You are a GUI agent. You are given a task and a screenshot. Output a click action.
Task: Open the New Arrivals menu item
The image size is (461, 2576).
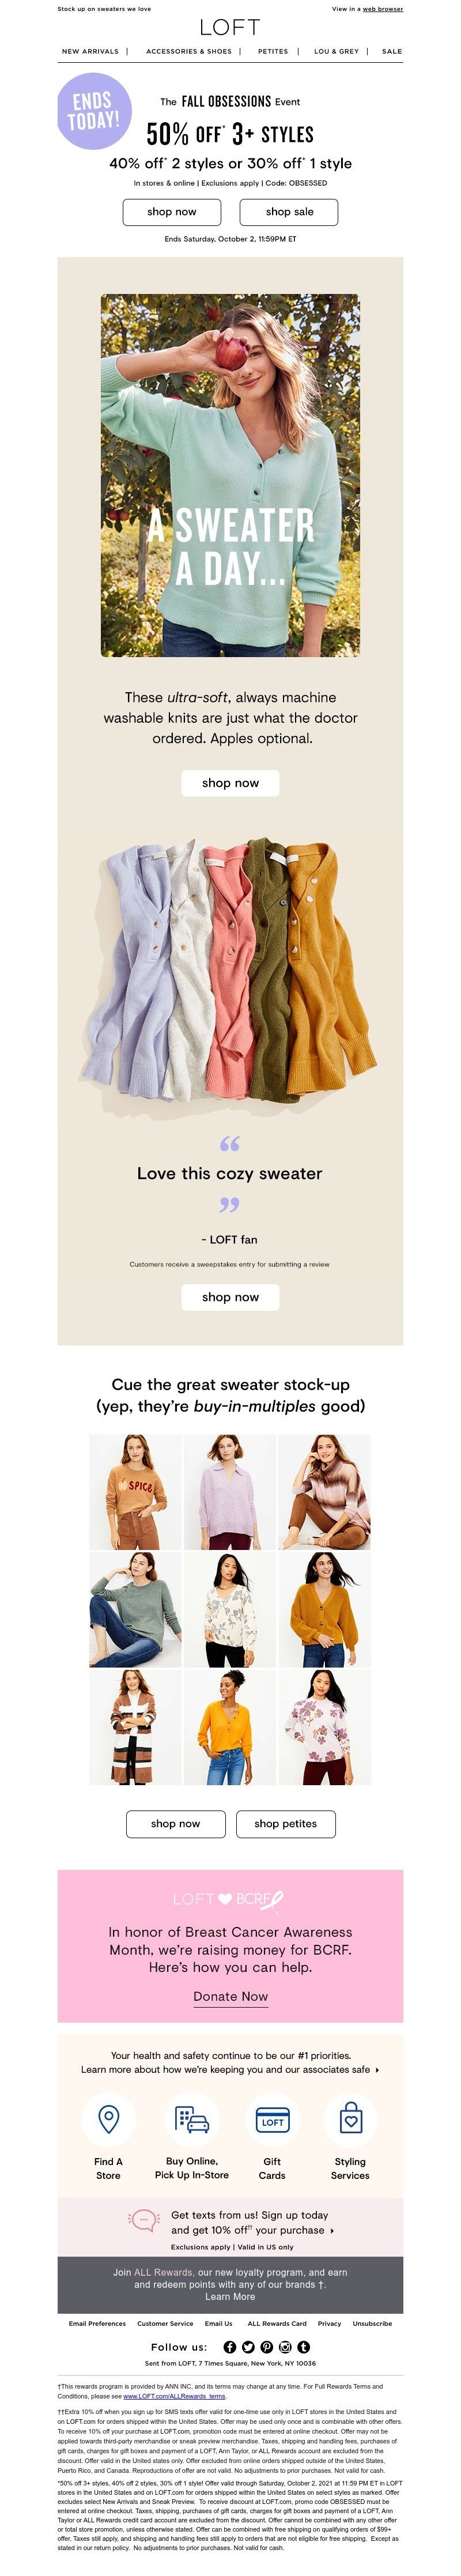point(91,51)
